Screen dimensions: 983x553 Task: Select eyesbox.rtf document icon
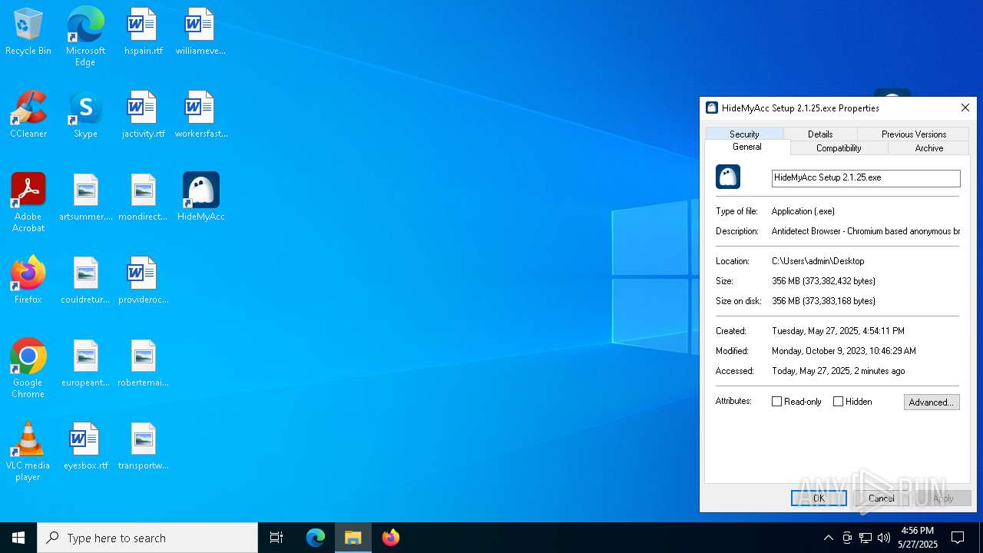(x=85, y=446)
